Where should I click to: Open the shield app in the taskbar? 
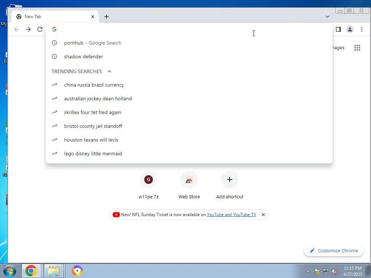click(x=77, y=271)
